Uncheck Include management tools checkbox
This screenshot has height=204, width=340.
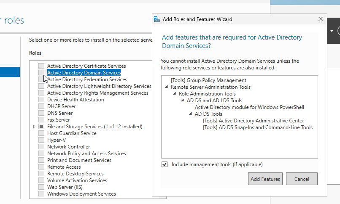point(165,164)
